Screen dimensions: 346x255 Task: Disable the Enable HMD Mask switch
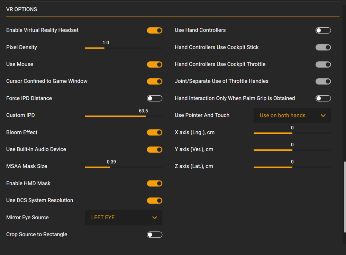tap(154, 184)
